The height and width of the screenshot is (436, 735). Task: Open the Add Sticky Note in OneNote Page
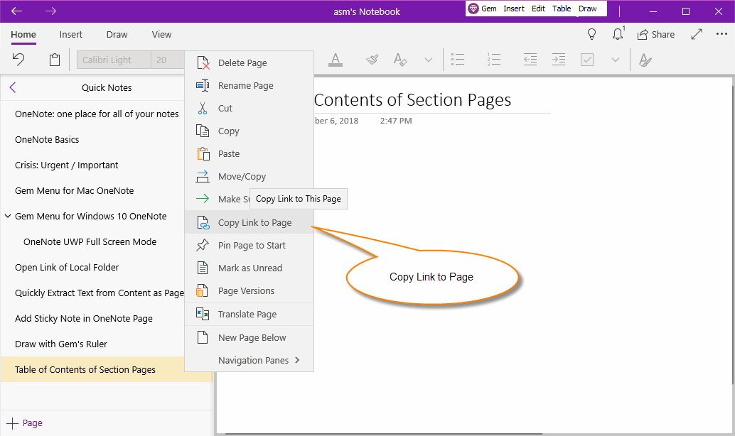[83, 318]
